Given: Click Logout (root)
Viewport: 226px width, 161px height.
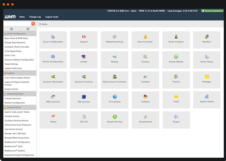Looking at the screenshot, I should (x=52, y=17).
